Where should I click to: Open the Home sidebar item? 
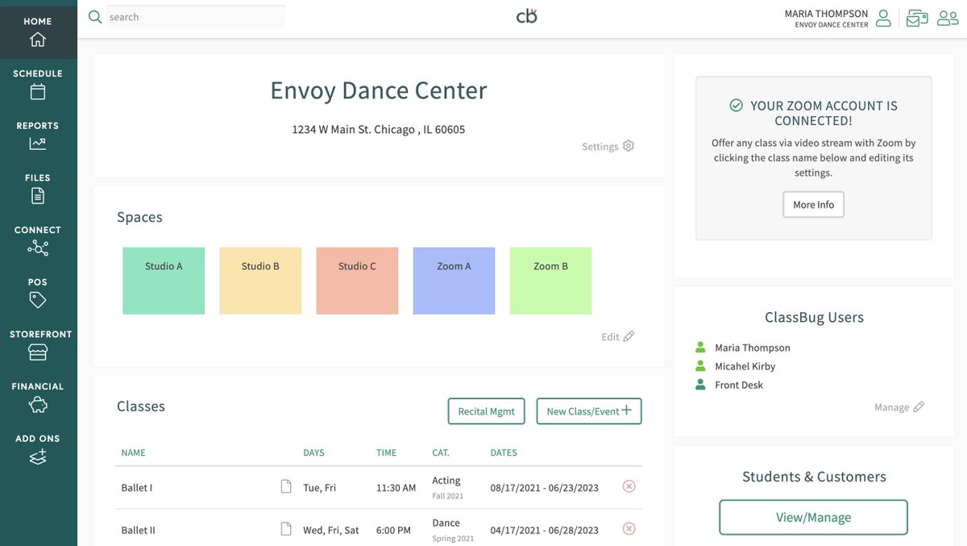coord(38,31)
